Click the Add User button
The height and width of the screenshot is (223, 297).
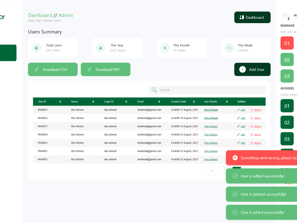click(252, 69)
